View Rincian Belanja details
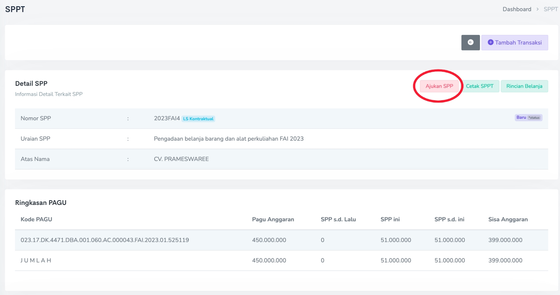The width and height of the screenshot is (560, 295). [524, 86]
